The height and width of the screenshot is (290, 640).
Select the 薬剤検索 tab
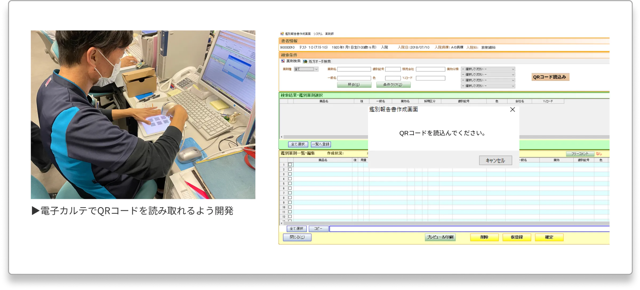click(293, 61)
